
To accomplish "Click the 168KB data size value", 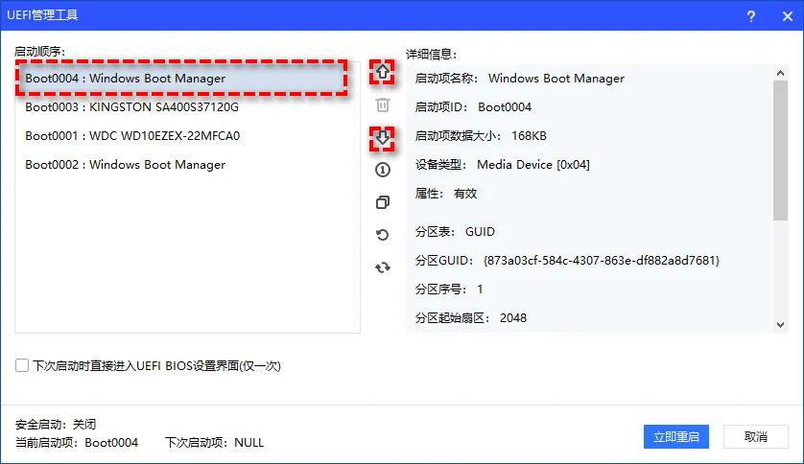I will 529,136.
